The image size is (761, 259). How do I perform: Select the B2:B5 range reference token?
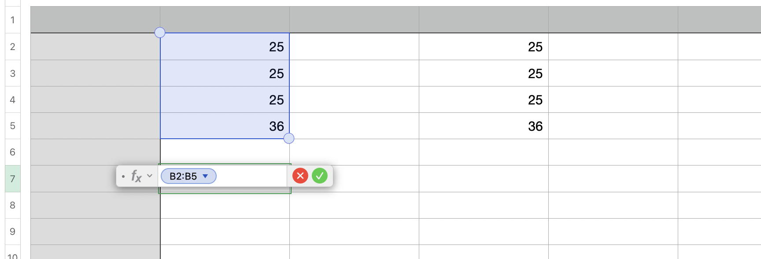tap(183, 176)
